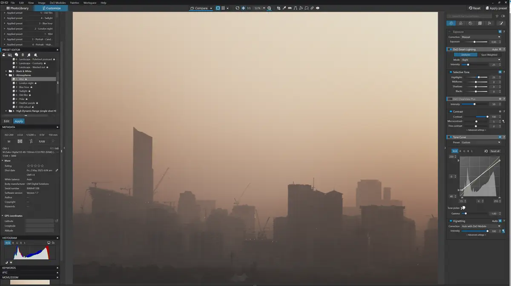Toggle DxO ClearView Plus switch
The width and height of the screenshot is (511, 286).
451,99
